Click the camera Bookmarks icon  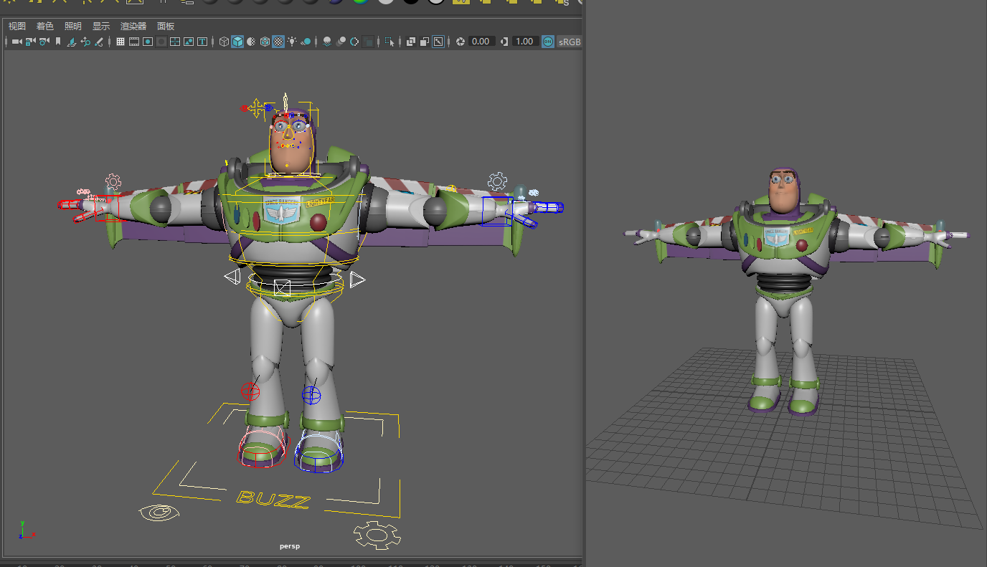58,42
